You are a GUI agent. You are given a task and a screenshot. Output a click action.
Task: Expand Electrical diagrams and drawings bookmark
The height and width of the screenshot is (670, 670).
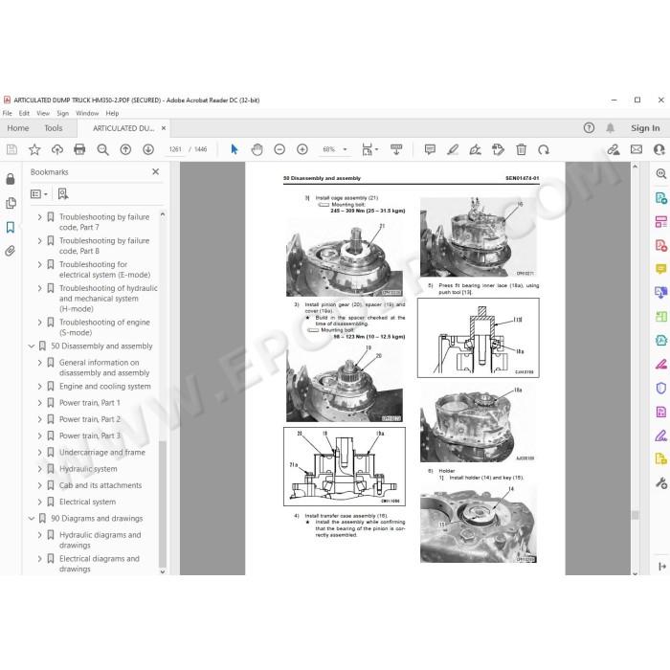click(40, 558)
